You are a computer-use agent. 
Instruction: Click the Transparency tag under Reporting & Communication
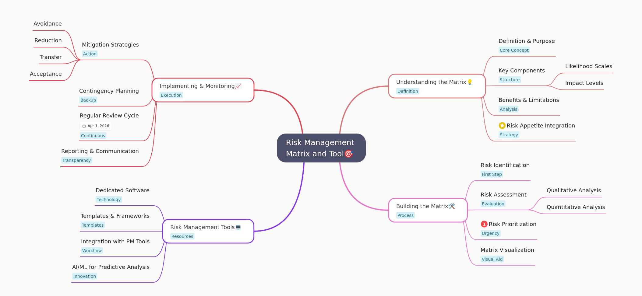pos(76,160)
